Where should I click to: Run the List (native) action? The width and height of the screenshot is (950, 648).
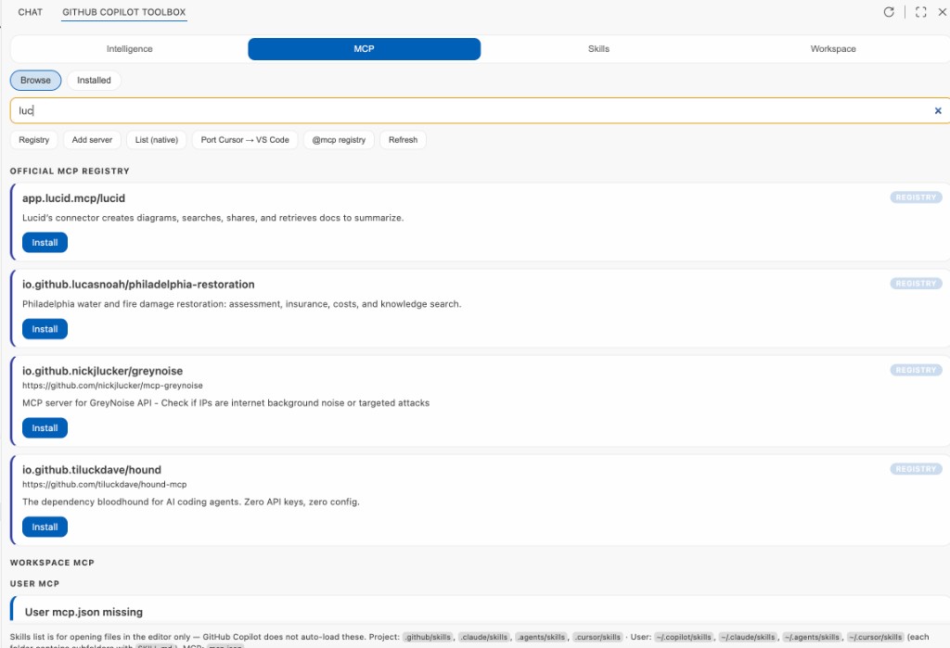[x=156, y=140]
